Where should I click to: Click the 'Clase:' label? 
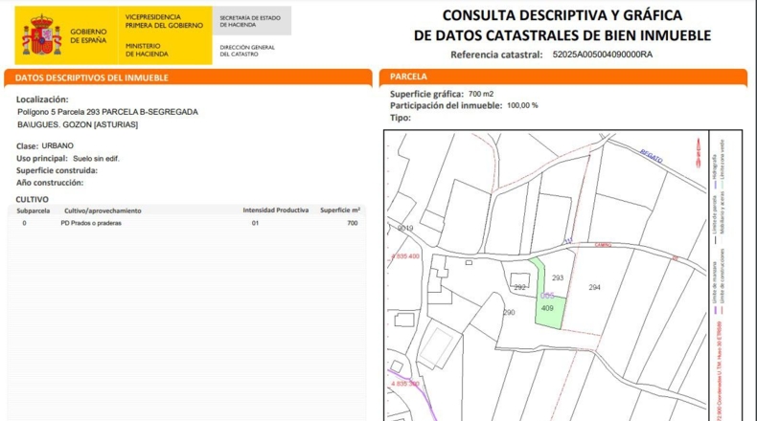(x=27, y=146)
